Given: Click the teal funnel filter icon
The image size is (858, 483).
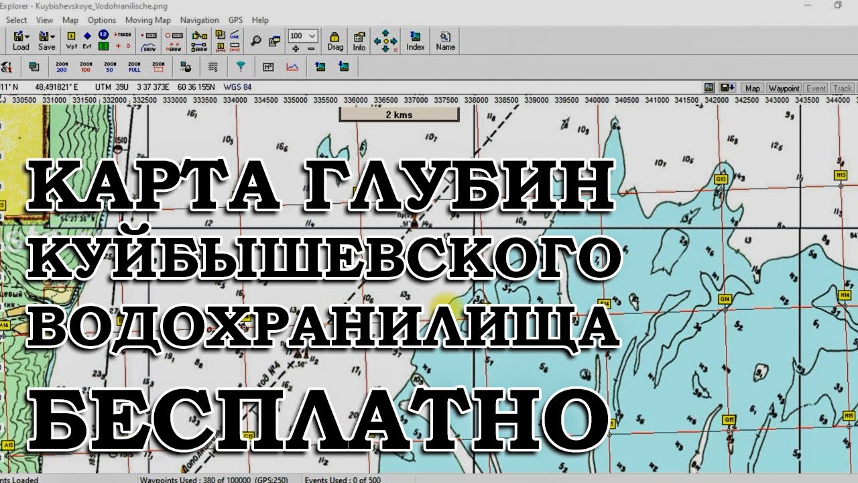Looking at the screenshot, I should [x=240, y=67].
